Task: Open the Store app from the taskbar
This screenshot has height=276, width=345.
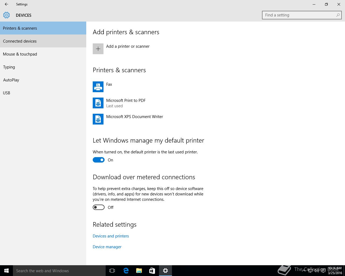Action: pyautogui.click(x=152, y=271)
